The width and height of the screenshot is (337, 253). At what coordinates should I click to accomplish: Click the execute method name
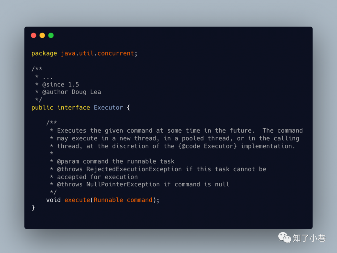tap(77, 200)
